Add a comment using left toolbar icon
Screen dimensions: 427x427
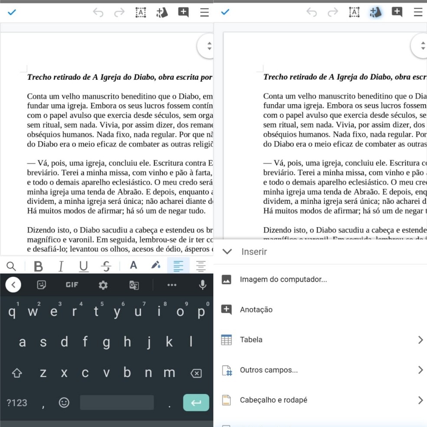(x=183, y=12)
